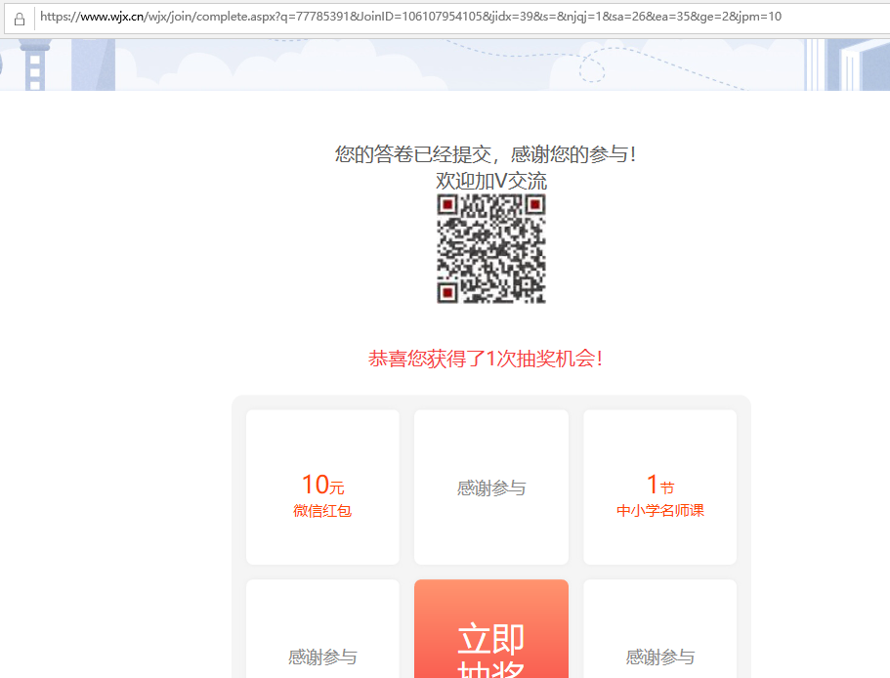Select the 10元 微信红包 prize card
Viewport: 890px width, 678px height.
[322, 487]
